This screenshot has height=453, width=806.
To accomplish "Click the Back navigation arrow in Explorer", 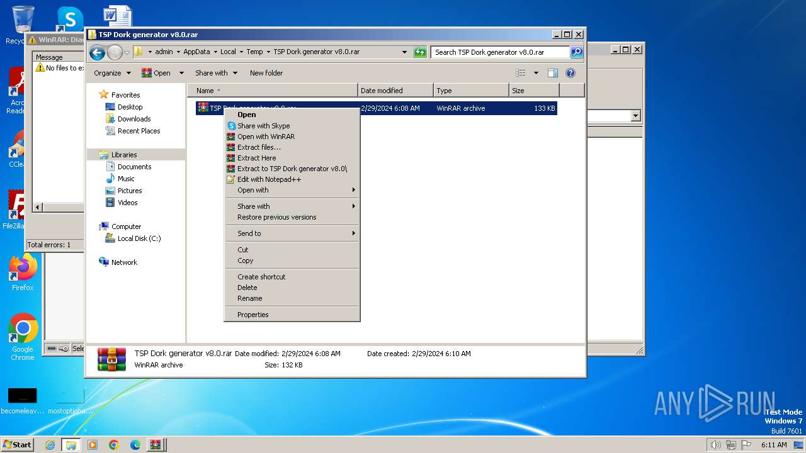I will pyautogui.click(x=97, y=52).
